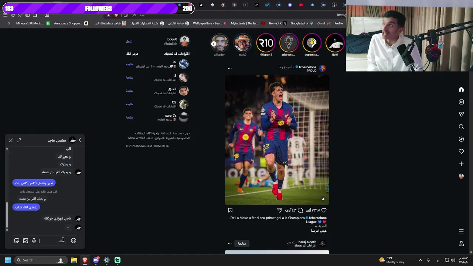The height and width of the screenshot is (266, 473).
Task: View tagged people icon on post photo
Action: (323, 199)
